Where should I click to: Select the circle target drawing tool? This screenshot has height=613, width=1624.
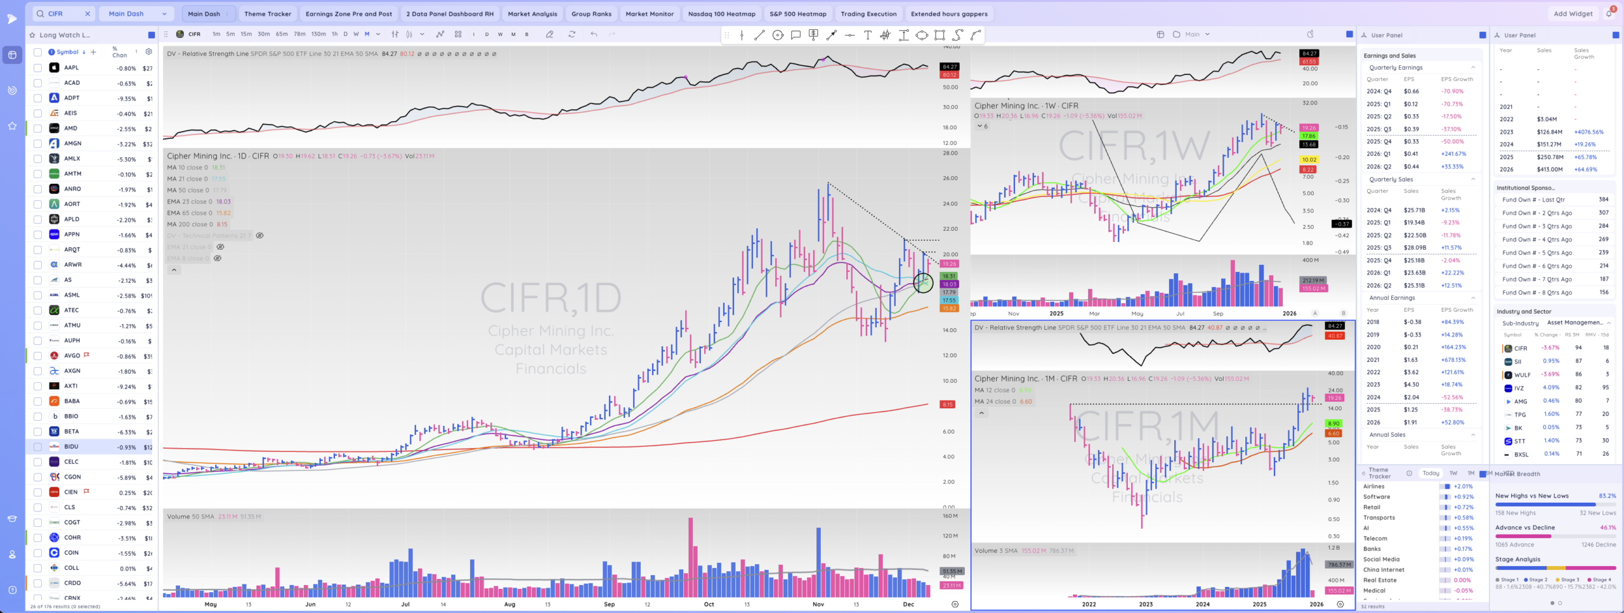click(x=778, y=35)
